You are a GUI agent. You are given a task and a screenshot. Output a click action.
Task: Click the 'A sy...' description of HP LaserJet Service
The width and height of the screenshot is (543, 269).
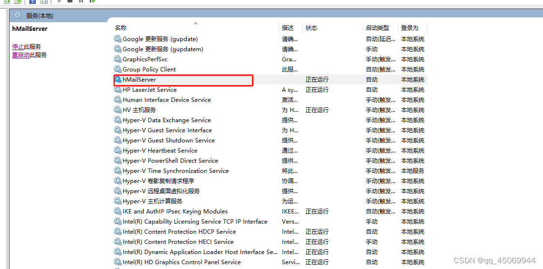pyautogui.click(x=290, y=89)
